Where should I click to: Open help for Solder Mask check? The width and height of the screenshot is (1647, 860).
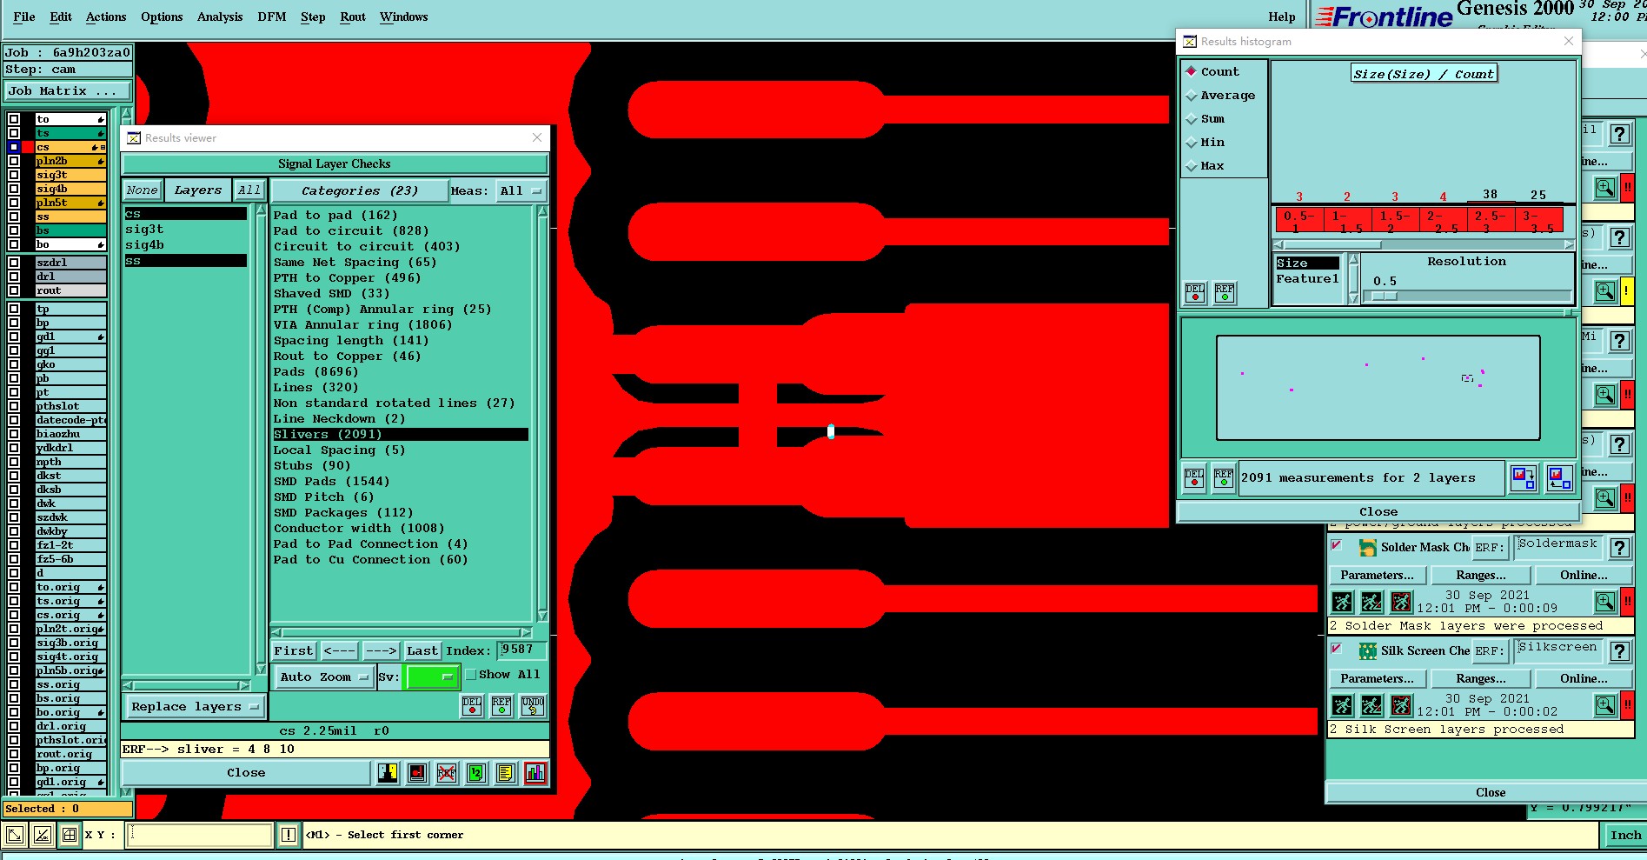[1620, 548]
